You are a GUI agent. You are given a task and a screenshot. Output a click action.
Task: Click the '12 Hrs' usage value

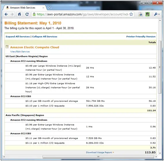point(90,77)
